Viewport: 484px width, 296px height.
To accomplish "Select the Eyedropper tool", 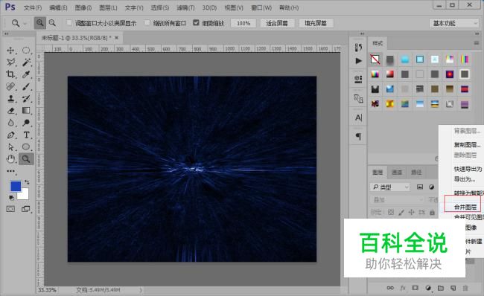I will click(x=26, y=74).
